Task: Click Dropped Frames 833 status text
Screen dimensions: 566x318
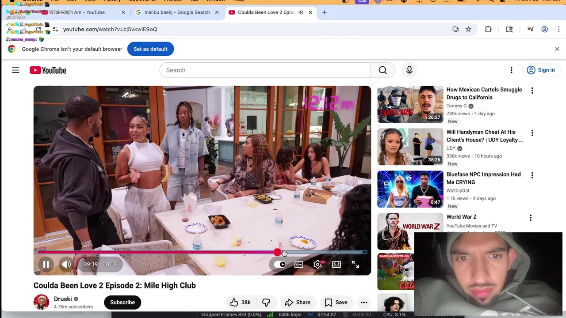Action: [x=230, y=314]
